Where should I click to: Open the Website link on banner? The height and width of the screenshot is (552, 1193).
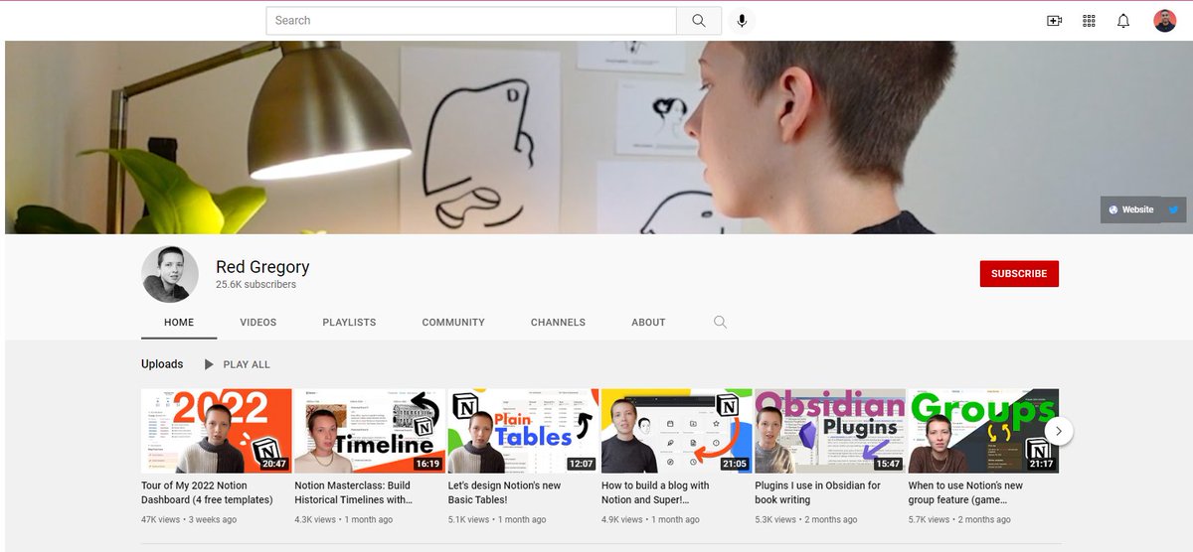[1131, 209]
